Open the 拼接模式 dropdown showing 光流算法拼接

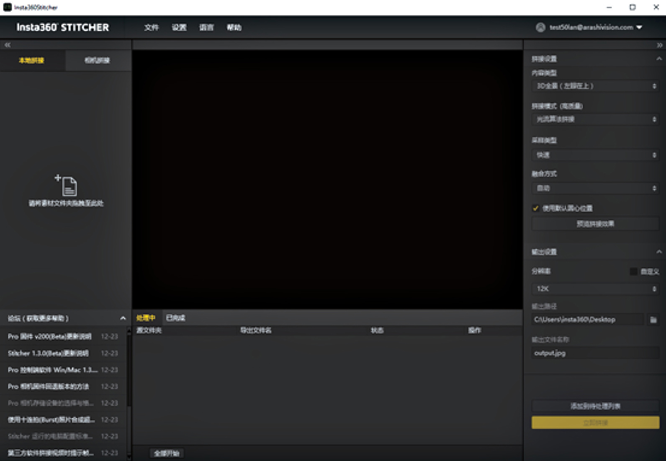pos(595,119)
